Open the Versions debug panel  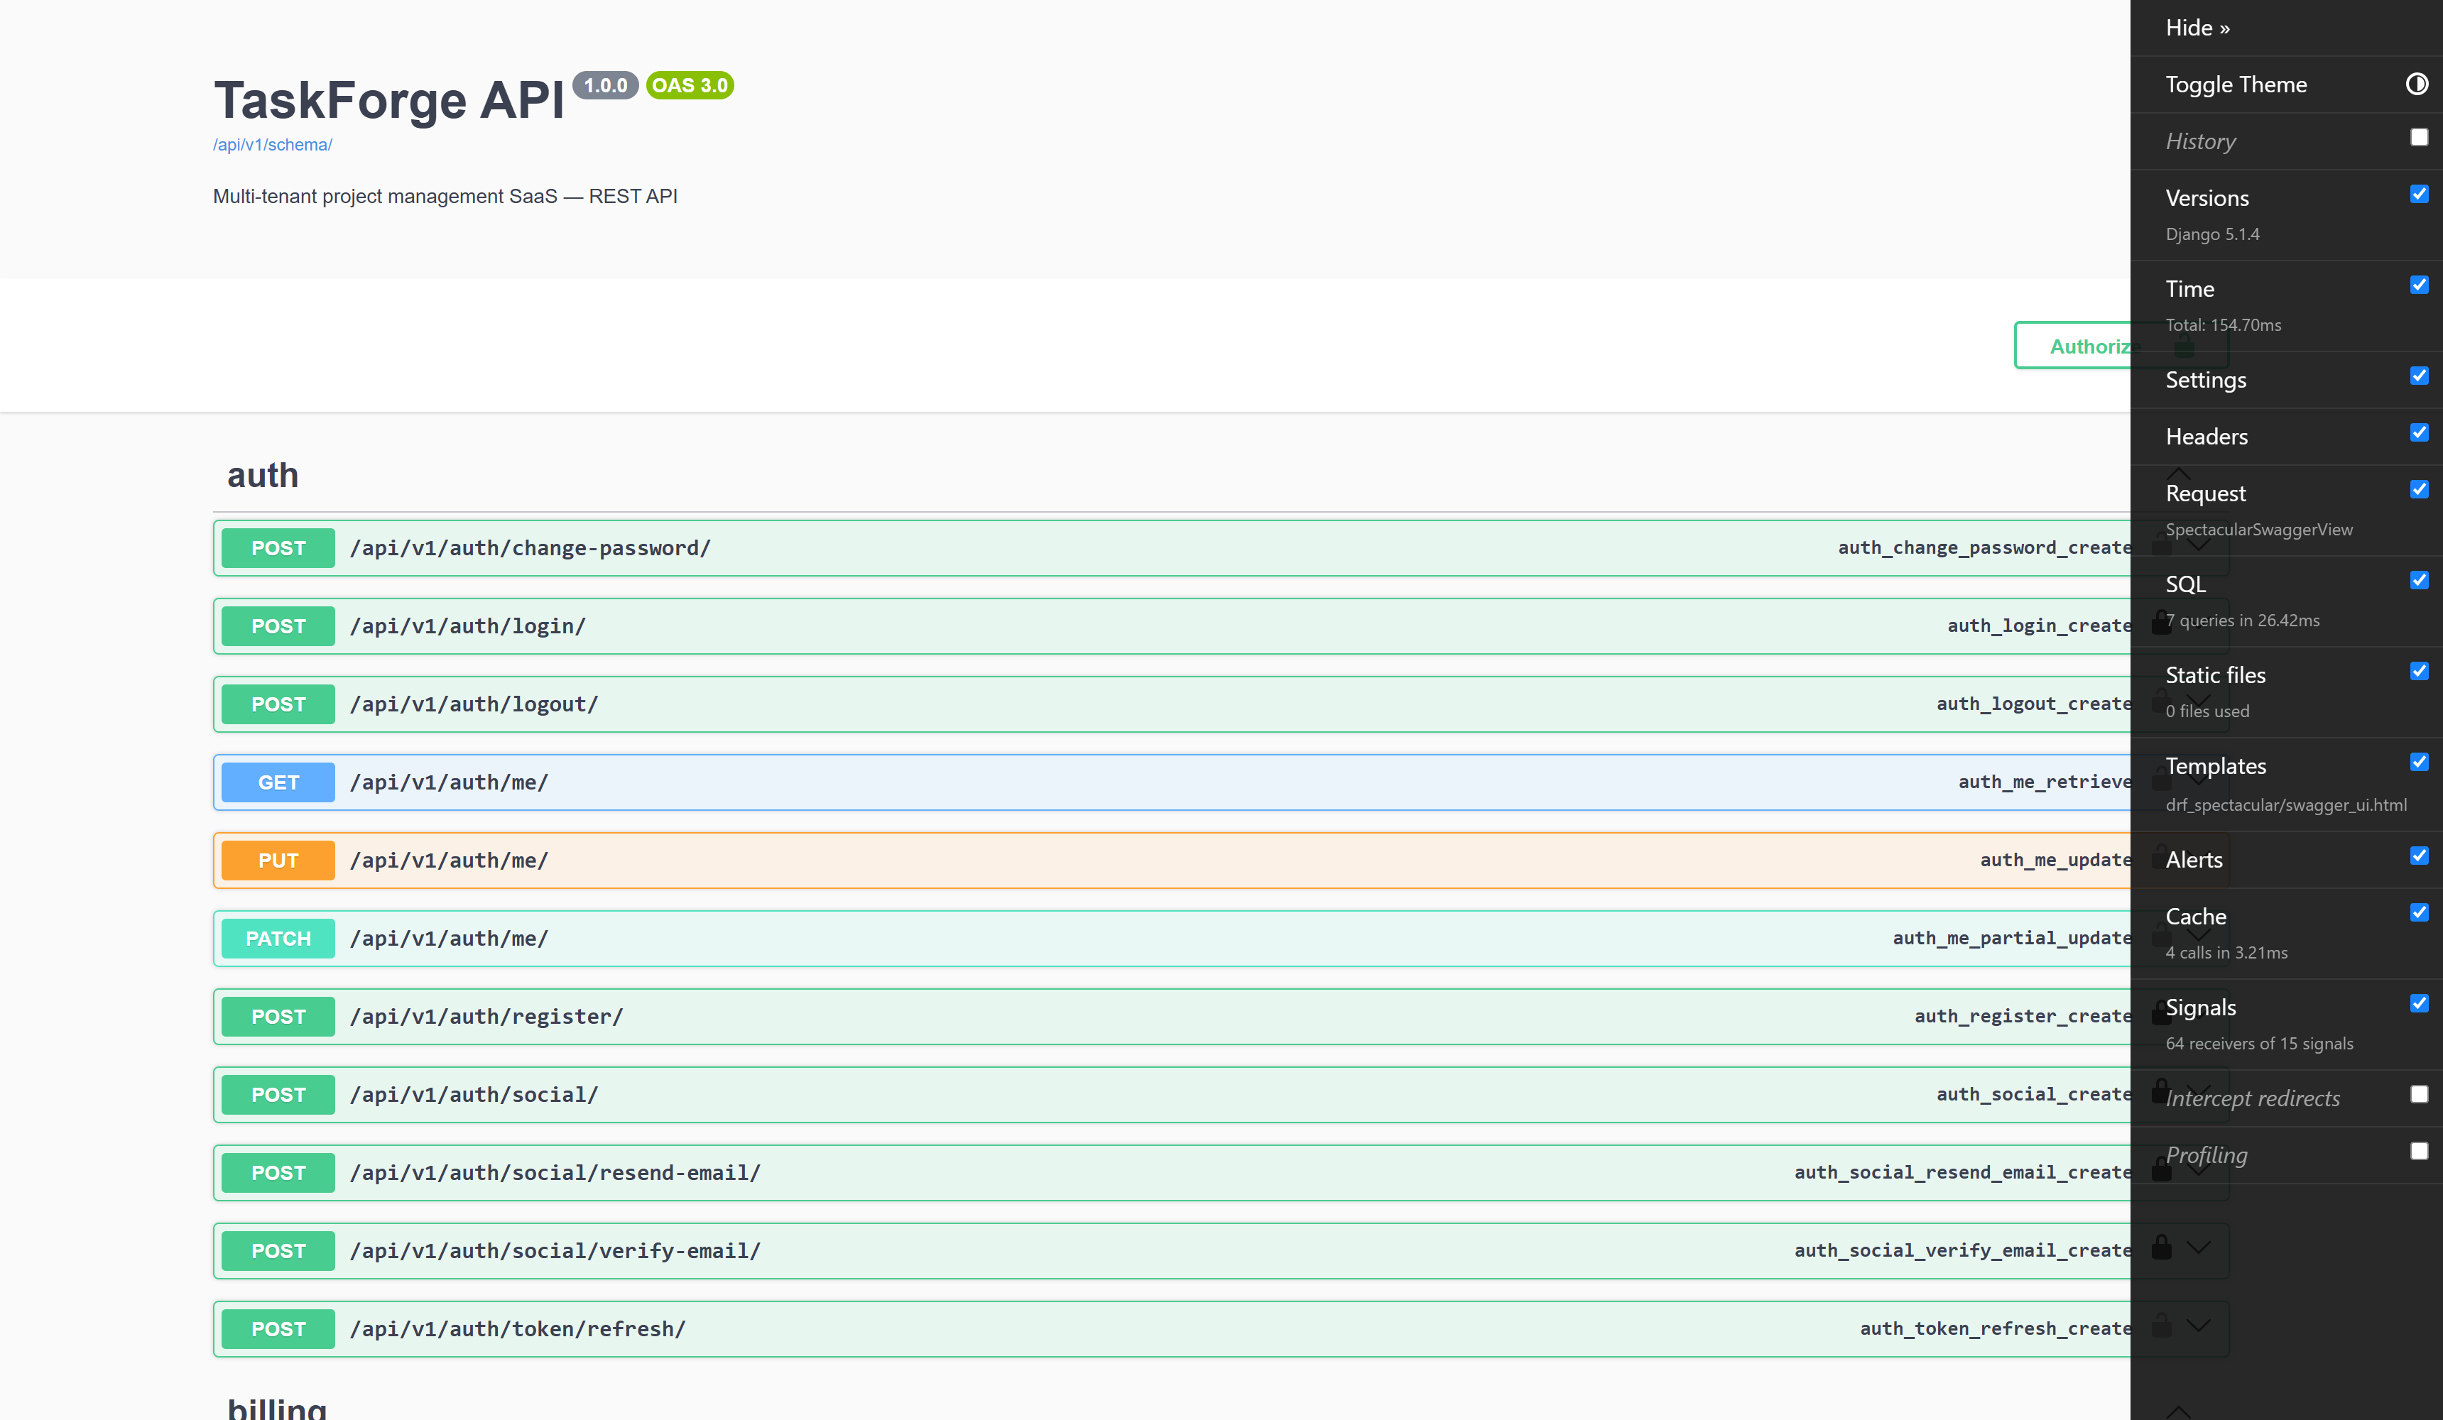tap(2207, 199)
